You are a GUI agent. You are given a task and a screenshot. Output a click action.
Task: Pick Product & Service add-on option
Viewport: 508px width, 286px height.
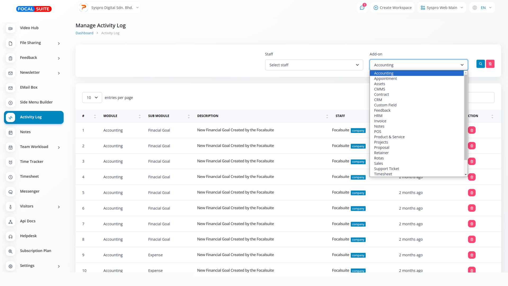click(389, 137)
